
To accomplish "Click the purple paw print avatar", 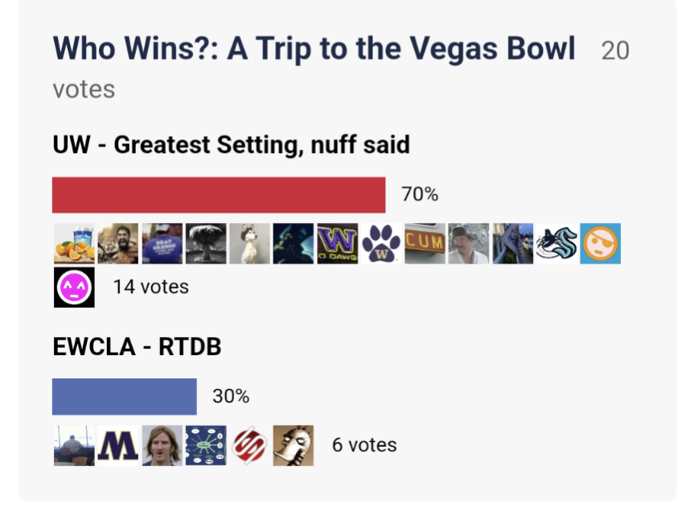I will pos(381,244).
